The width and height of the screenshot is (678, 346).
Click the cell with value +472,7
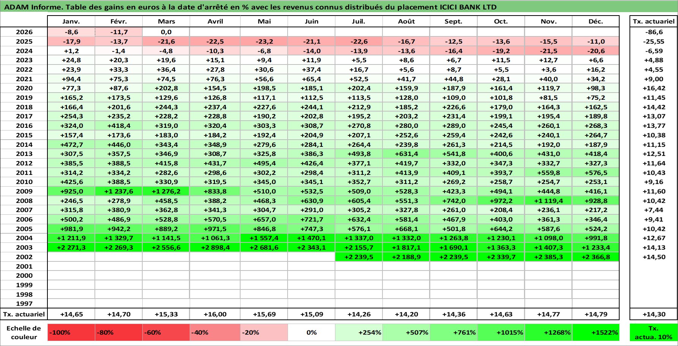pos(71,145)
